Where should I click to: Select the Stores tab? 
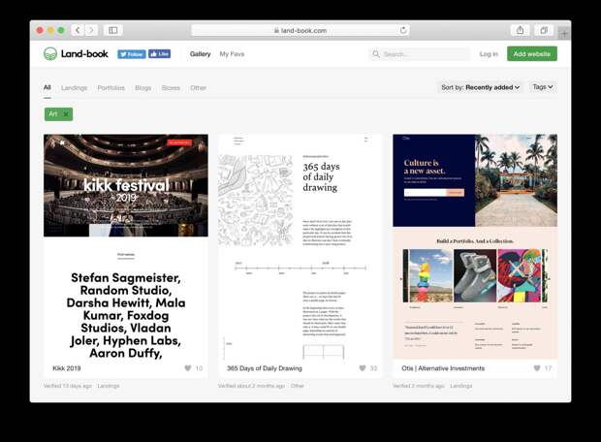click(171, 88)
